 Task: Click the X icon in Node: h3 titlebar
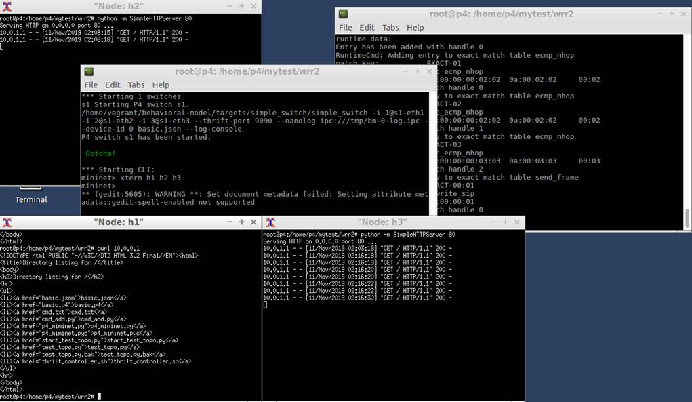point(270,222)
